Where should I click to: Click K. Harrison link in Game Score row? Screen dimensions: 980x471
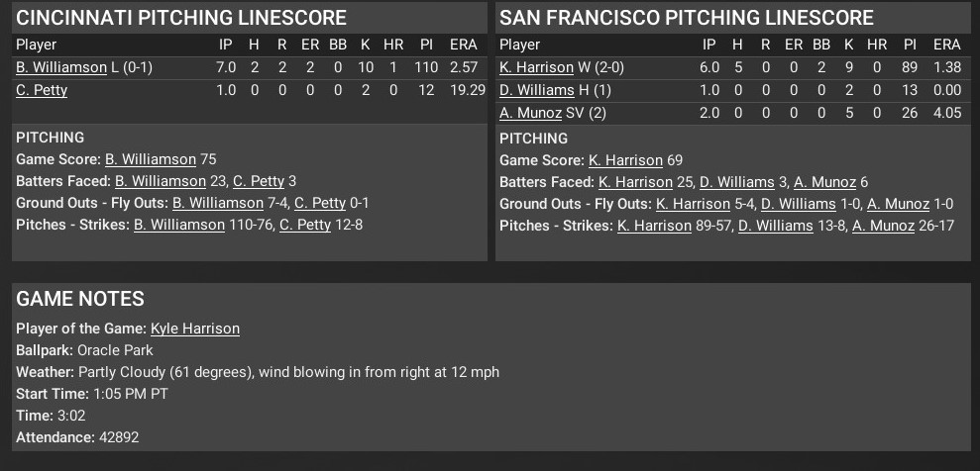[625, 159]
